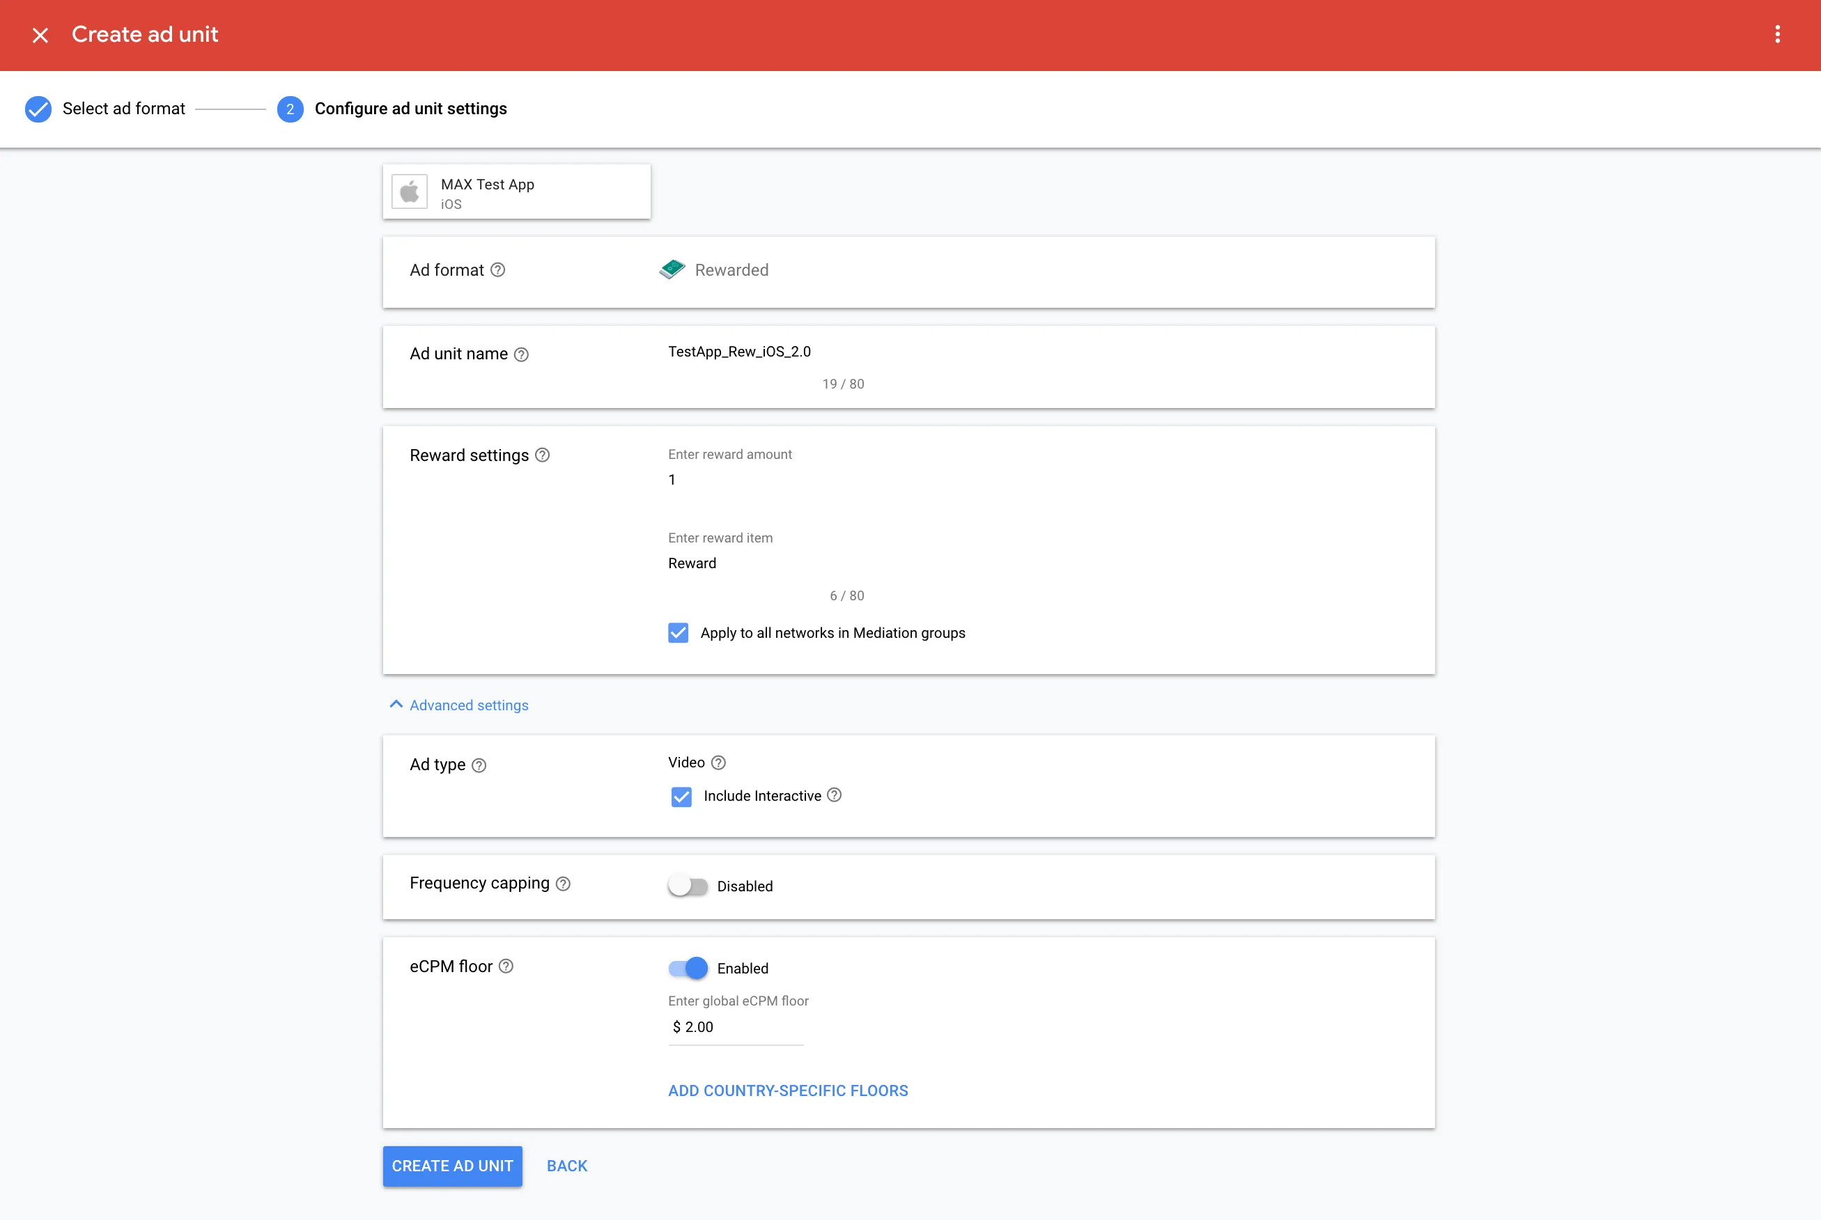Open help for Ad unit name
The height and width of the screenshot is (1220, 1821).
click(x=521, y=355)
